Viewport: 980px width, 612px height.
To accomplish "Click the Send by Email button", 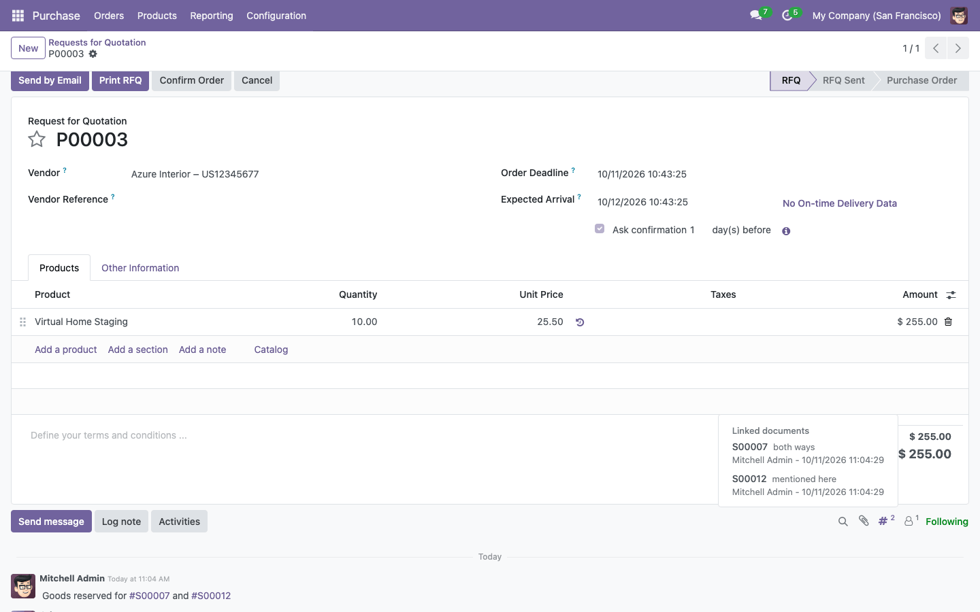I will [50, 80].
